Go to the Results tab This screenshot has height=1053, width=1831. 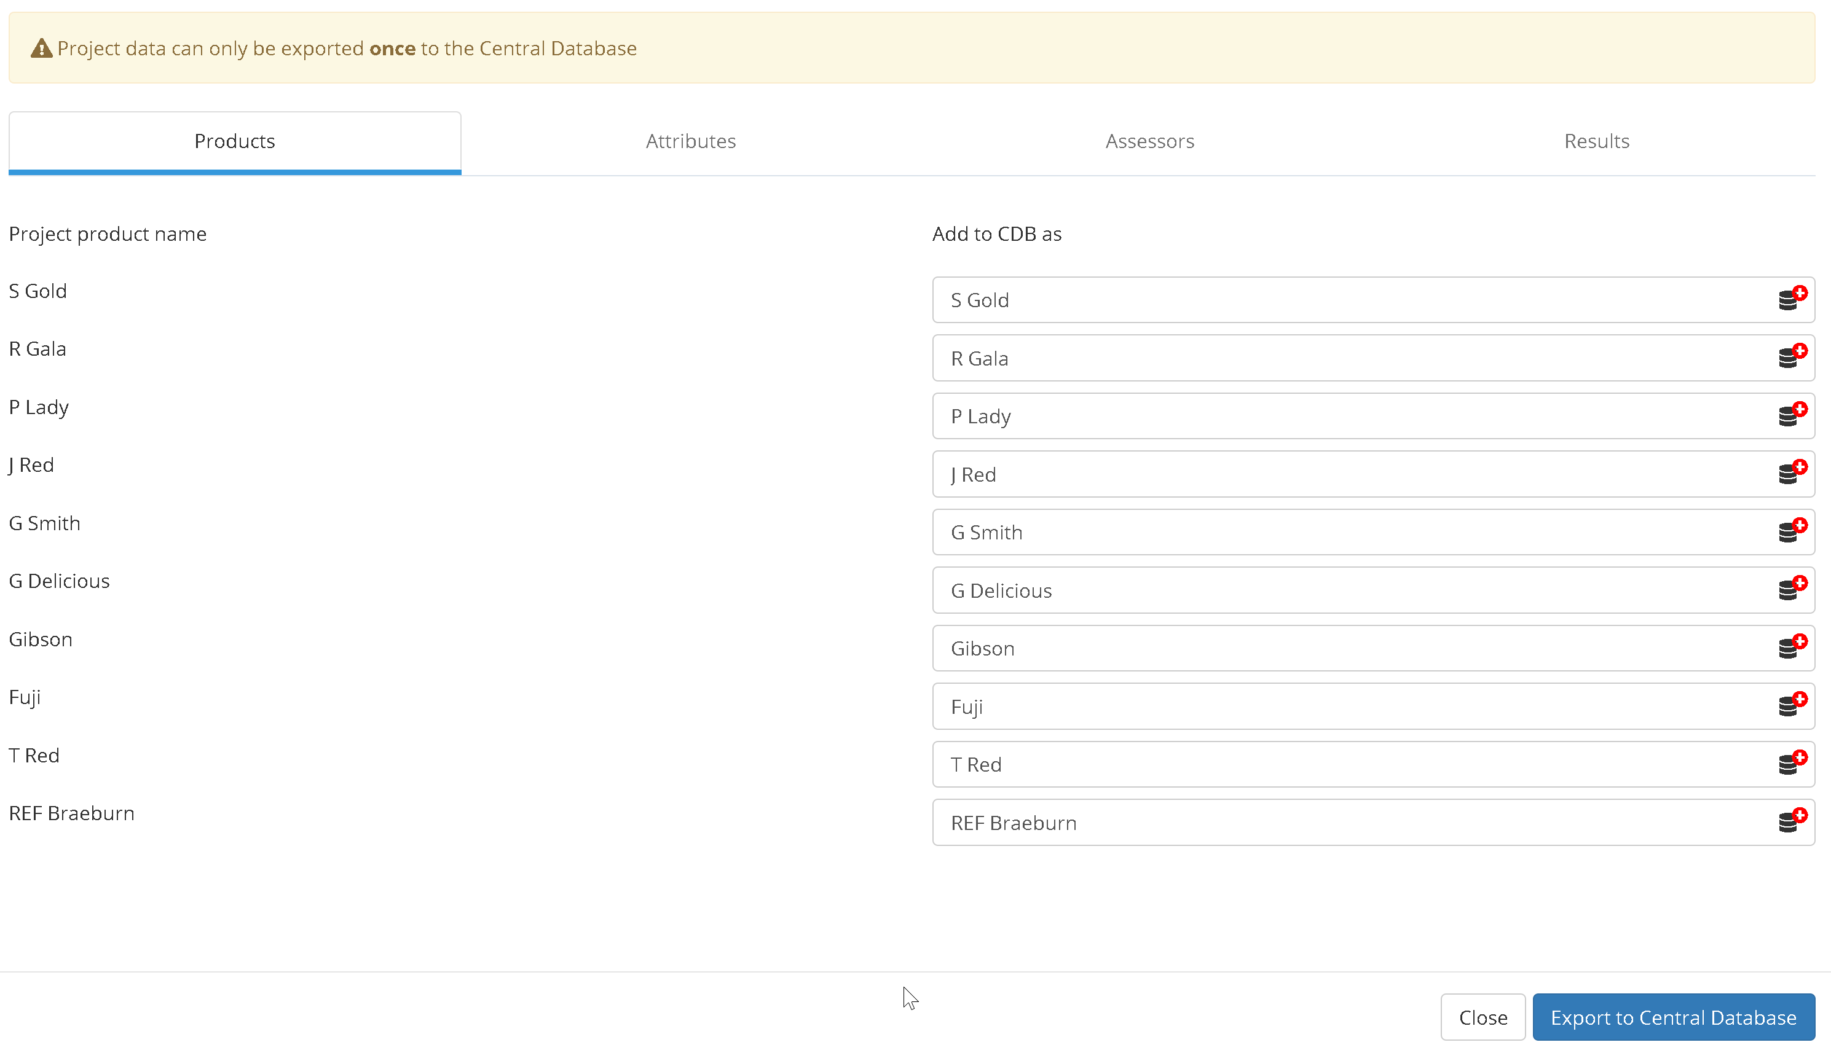coord(1596,141)
